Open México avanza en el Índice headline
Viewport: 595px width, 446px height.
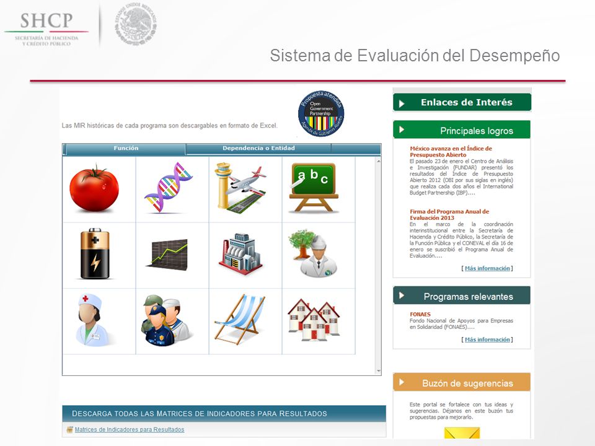(x=451, y=152)
